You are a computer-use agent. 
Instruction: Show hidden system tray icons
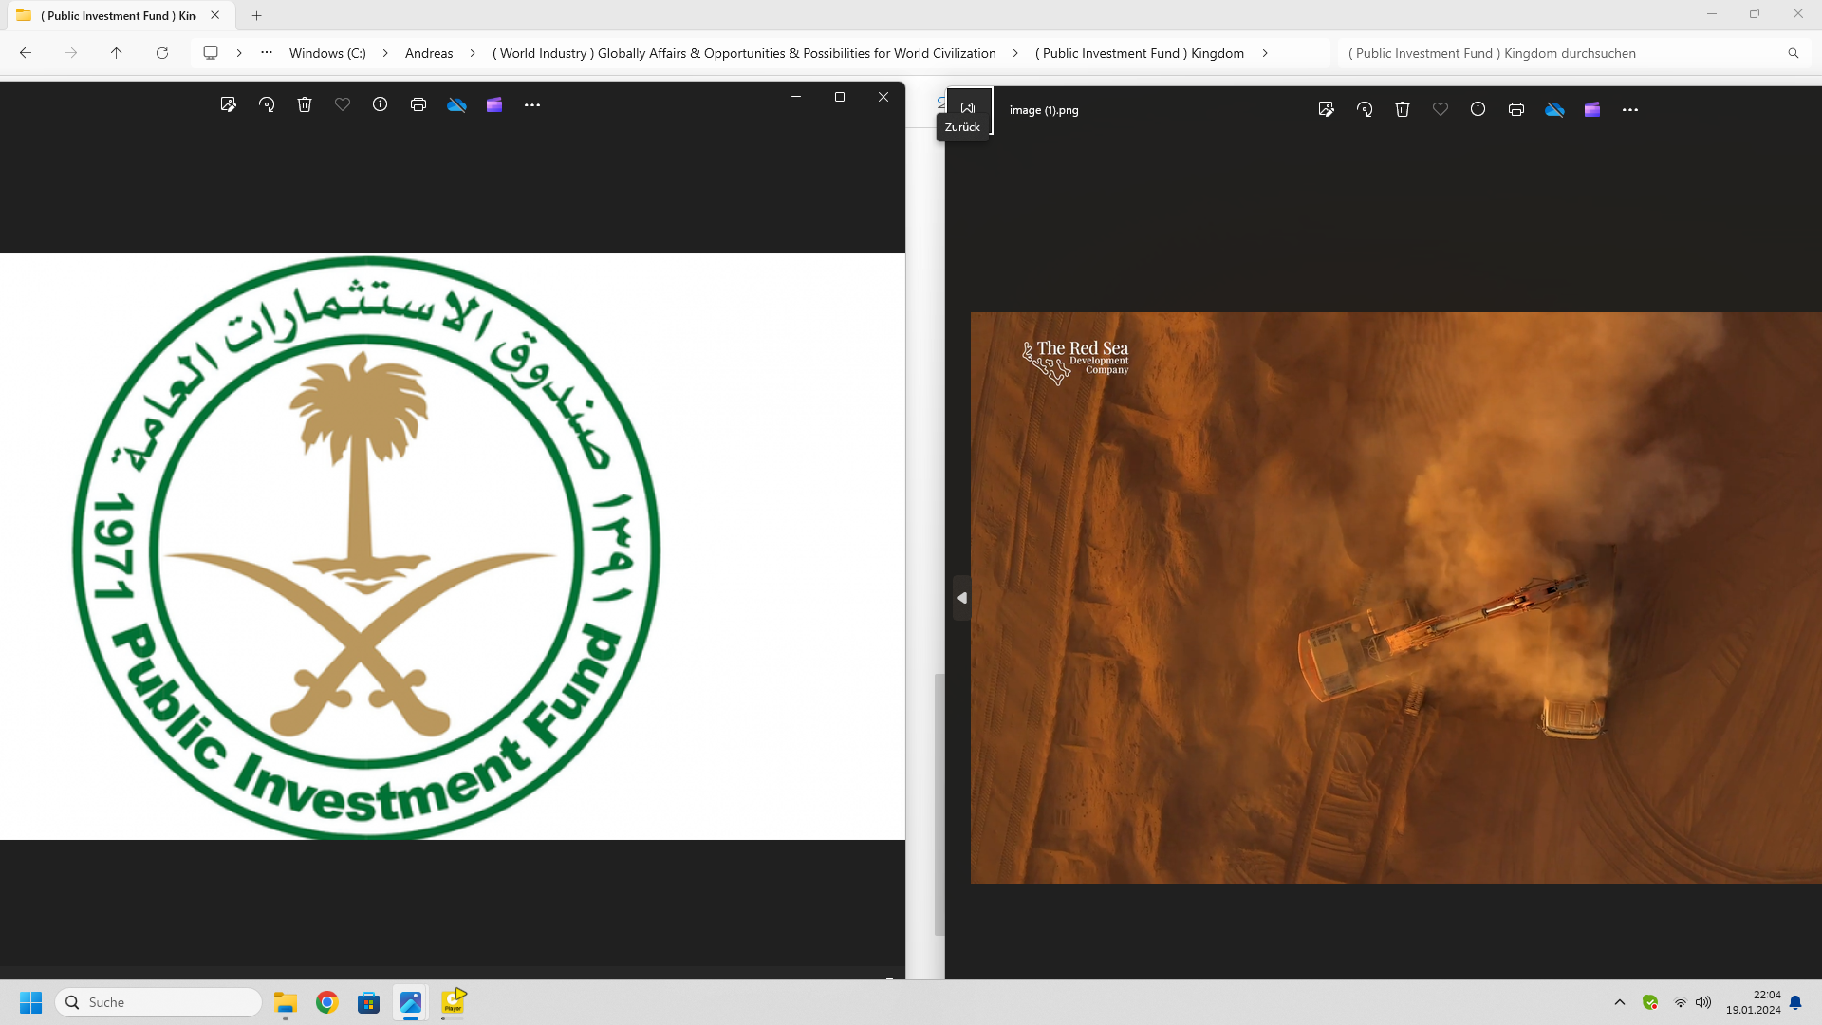pos(1620,1002)
